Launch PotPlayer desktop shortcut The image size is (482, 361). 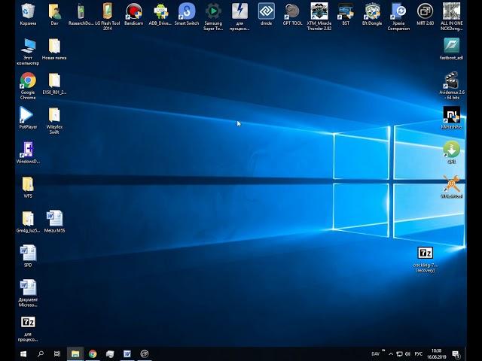point(28,117)
